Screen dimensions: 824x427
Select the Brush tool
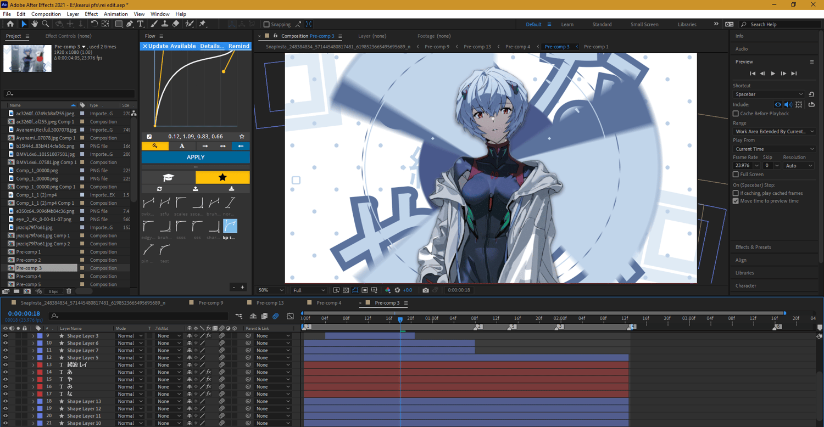[x=154, y=24]
